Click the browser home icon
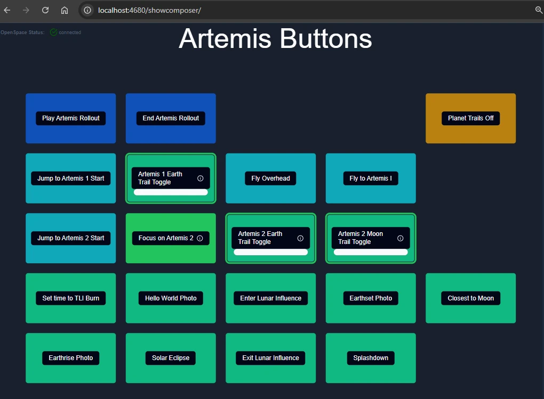 pos(63,10)
